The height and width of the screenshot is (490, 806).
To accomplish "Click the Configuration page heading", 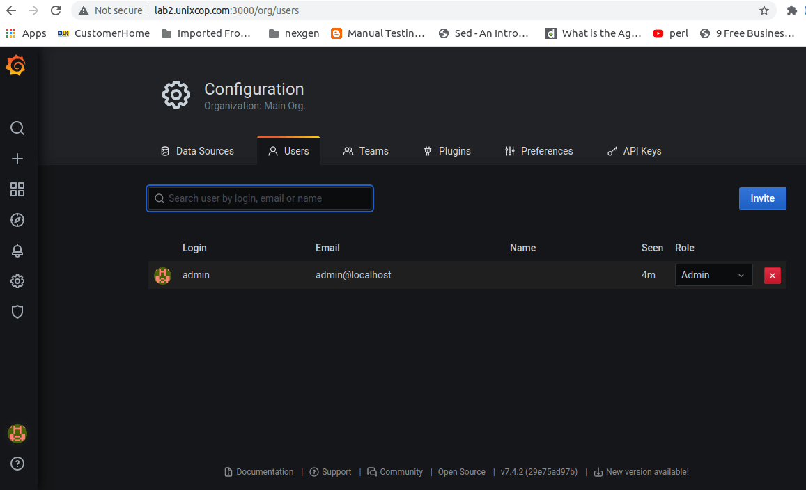I will (254, 89).
